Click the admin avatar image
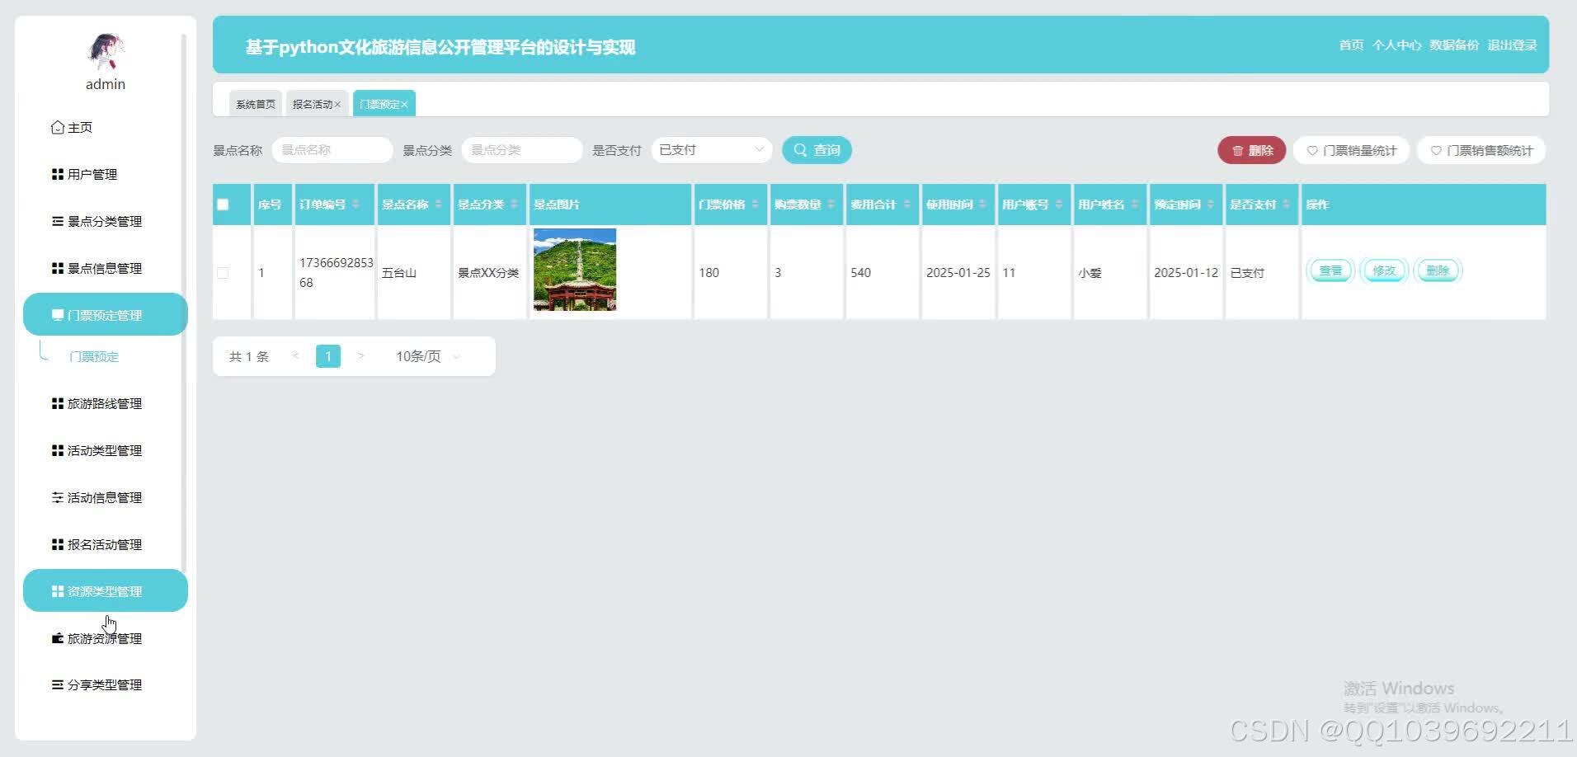The width and height of the screenshot is (1577, 757). point(106,51)
